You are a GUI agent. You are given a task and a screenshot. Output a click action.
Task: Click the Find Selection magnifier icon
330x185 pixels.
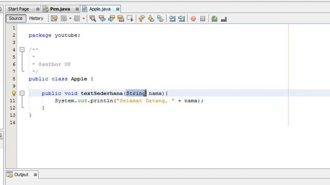pos(93,18)
